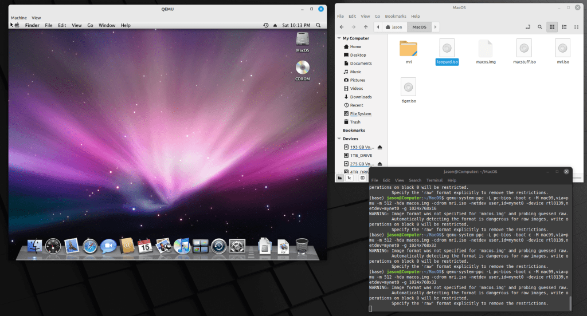Click the Spotlight search magnifier in Mac menu bar
The width and height of the screenshot is (587, 316).
(317, 25)
